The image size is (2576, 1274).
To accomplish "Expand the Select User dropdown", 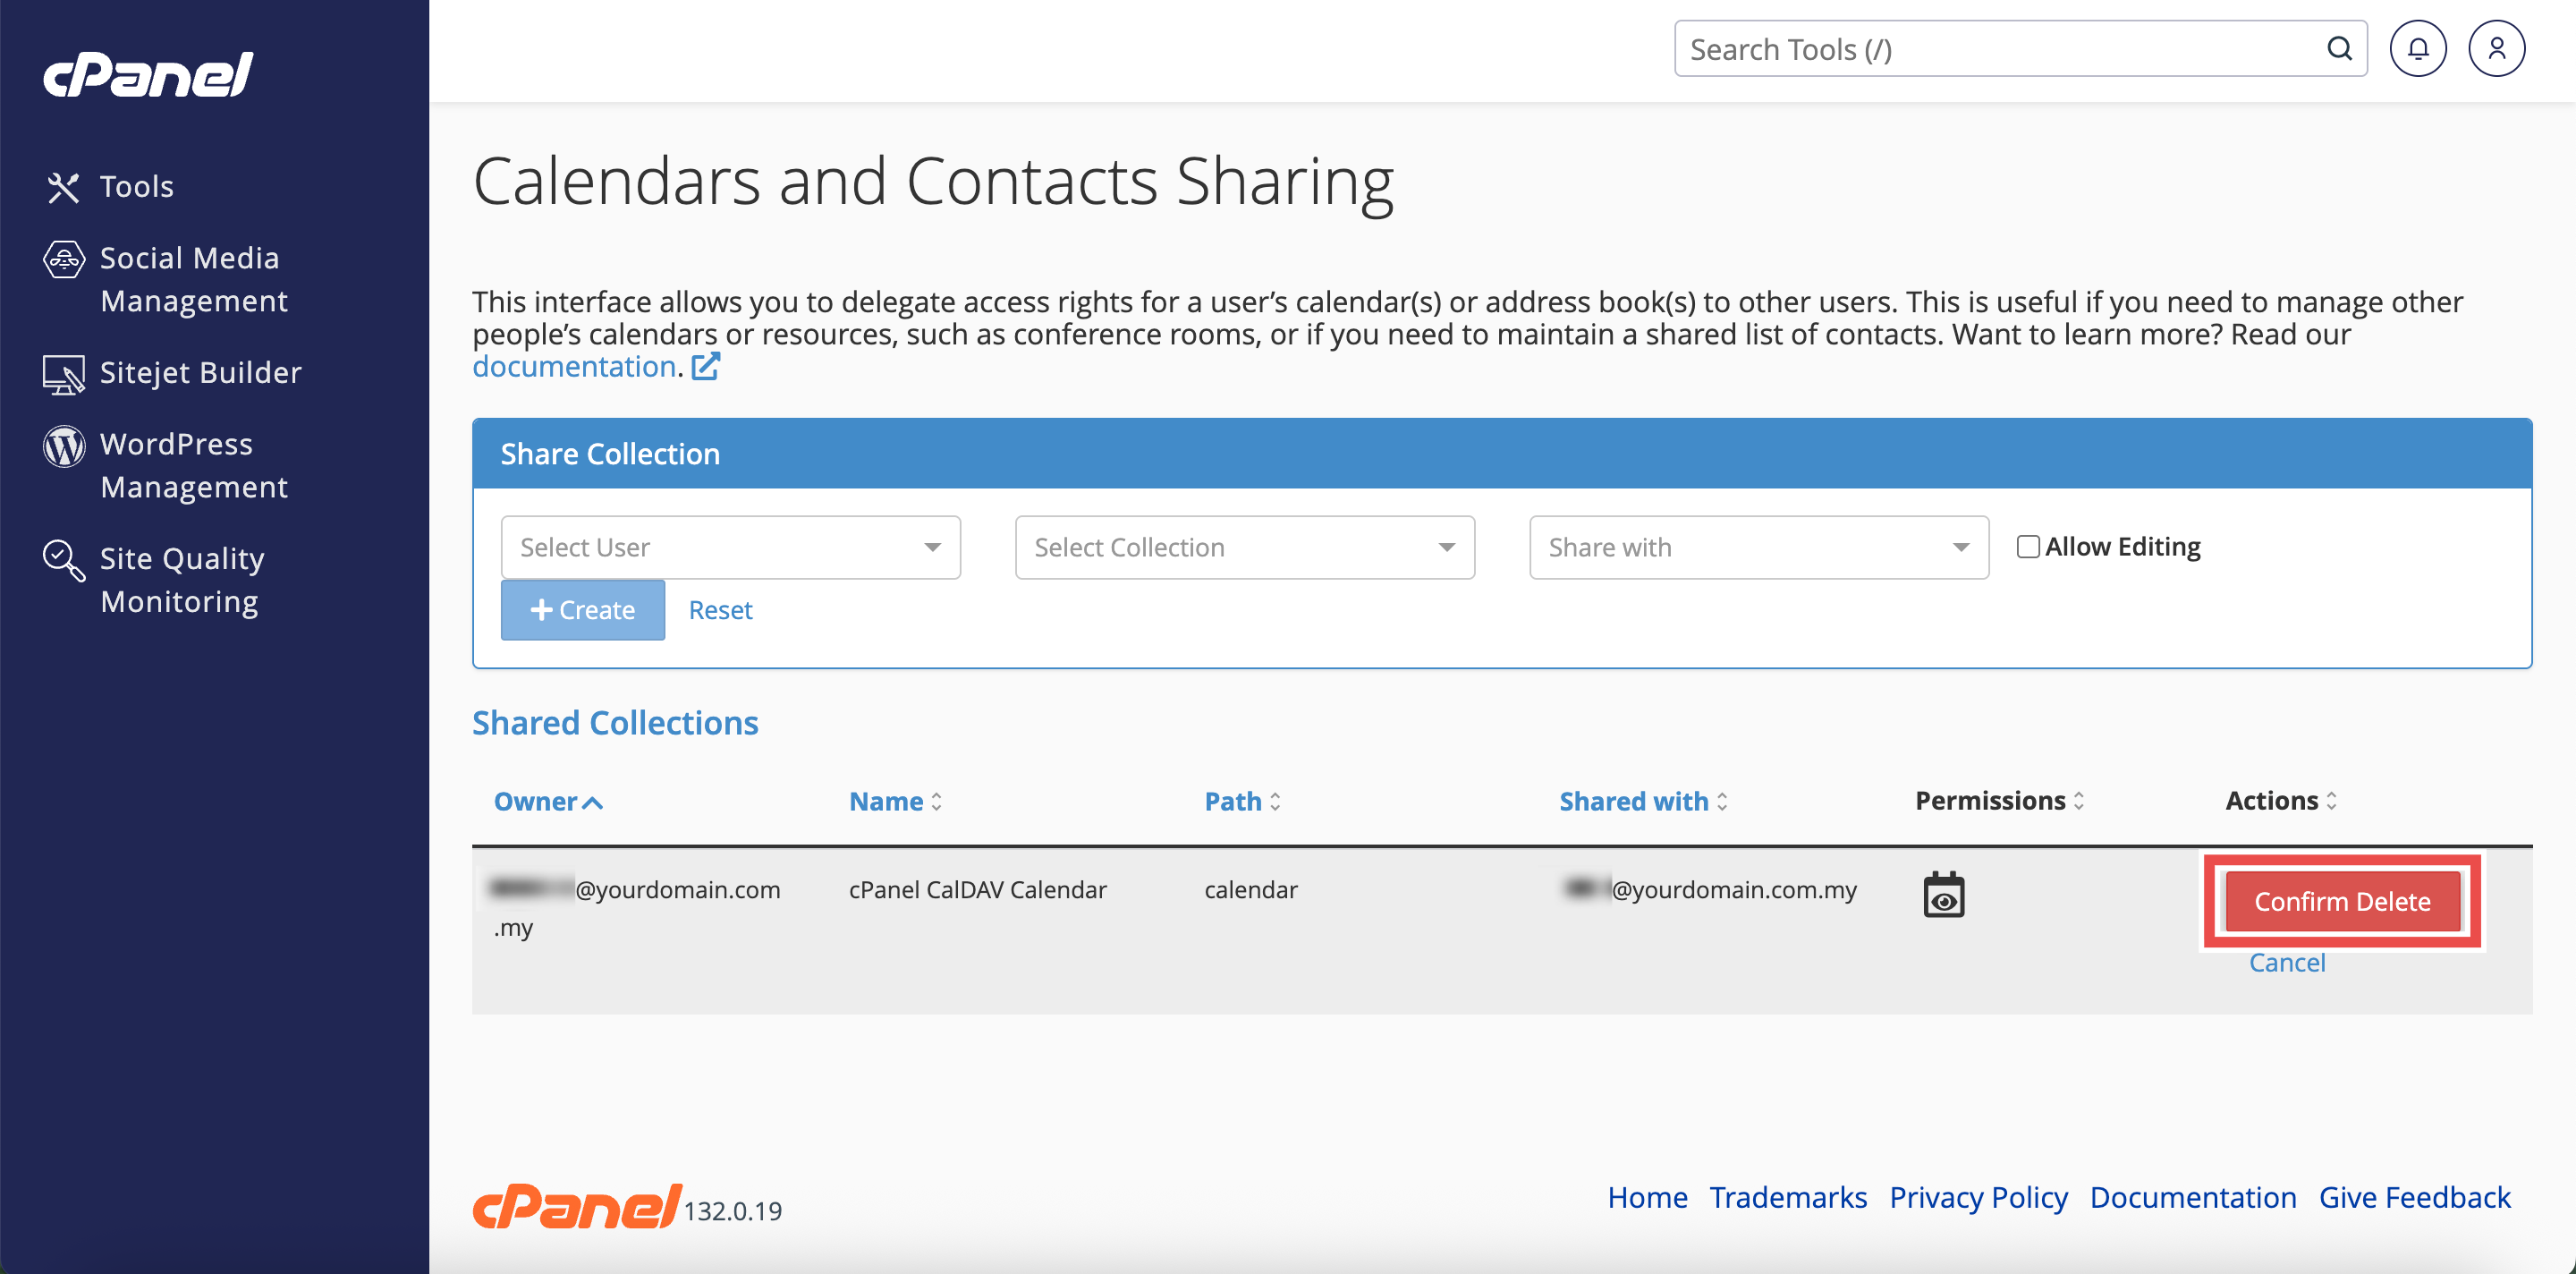I will 730,547.
